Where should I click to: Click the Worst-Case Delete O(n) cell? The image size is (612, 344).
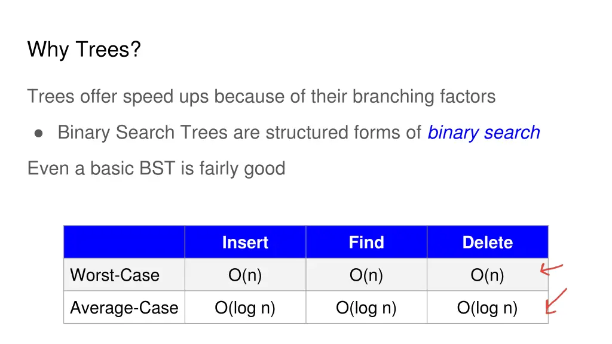487,275
